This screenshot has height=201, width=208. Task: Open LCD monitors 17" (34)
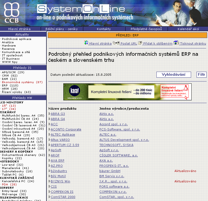tap(9, 109)
